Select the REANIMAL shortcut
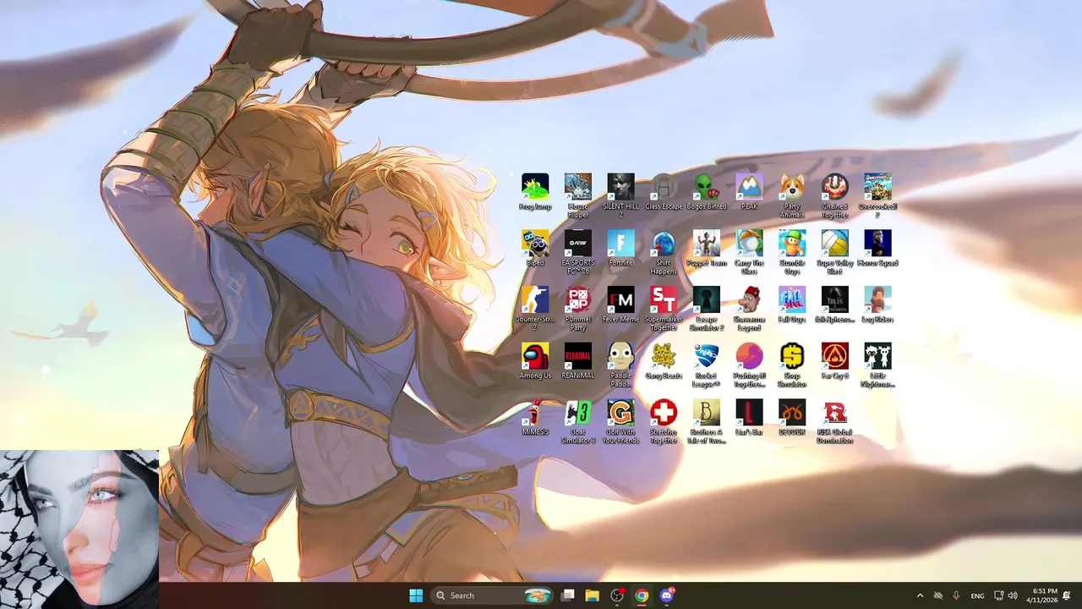1082x609 pixels. (578, 362)
